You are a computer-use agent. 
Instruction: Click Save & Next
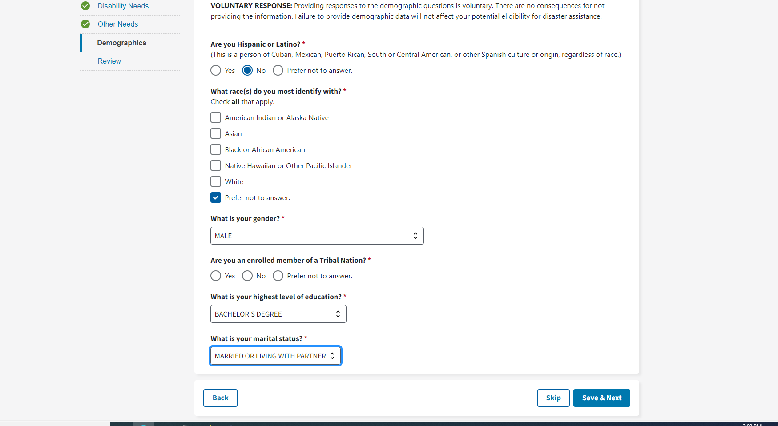tap(601, 398)
